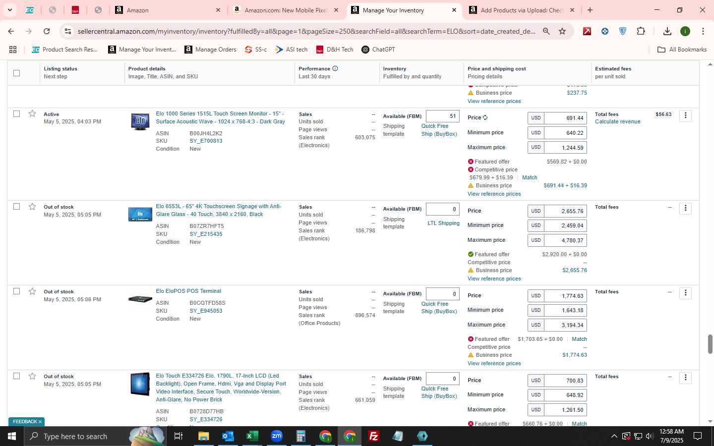
Task: Open View reference prices for Elo 6553L
Action: (494, 279)
